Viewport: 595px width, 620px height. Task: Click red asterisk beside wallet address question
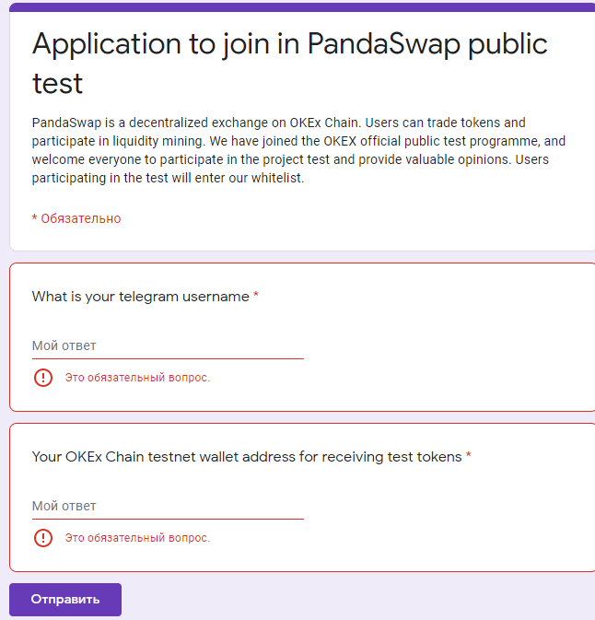468,456
